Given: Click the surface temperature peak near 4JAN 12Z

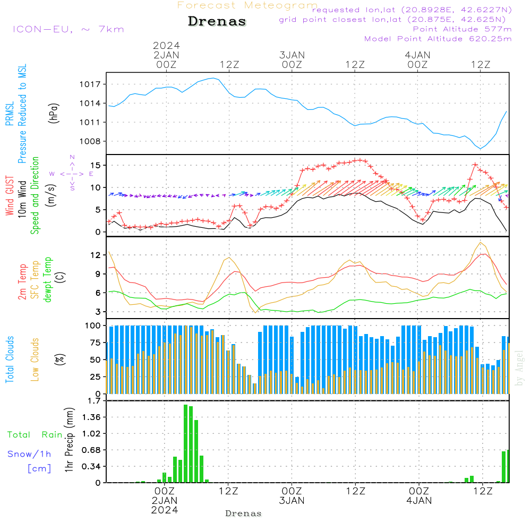Looking at the screenshot, I should click(480, 243).
